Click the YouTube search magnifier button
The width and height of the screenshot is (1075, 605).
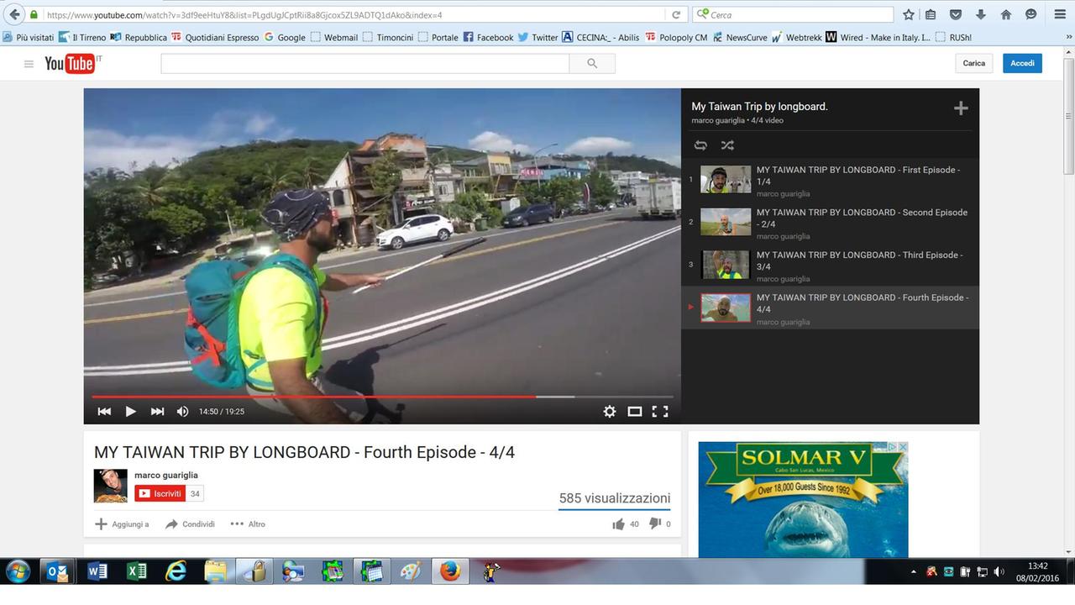[592, 63]
